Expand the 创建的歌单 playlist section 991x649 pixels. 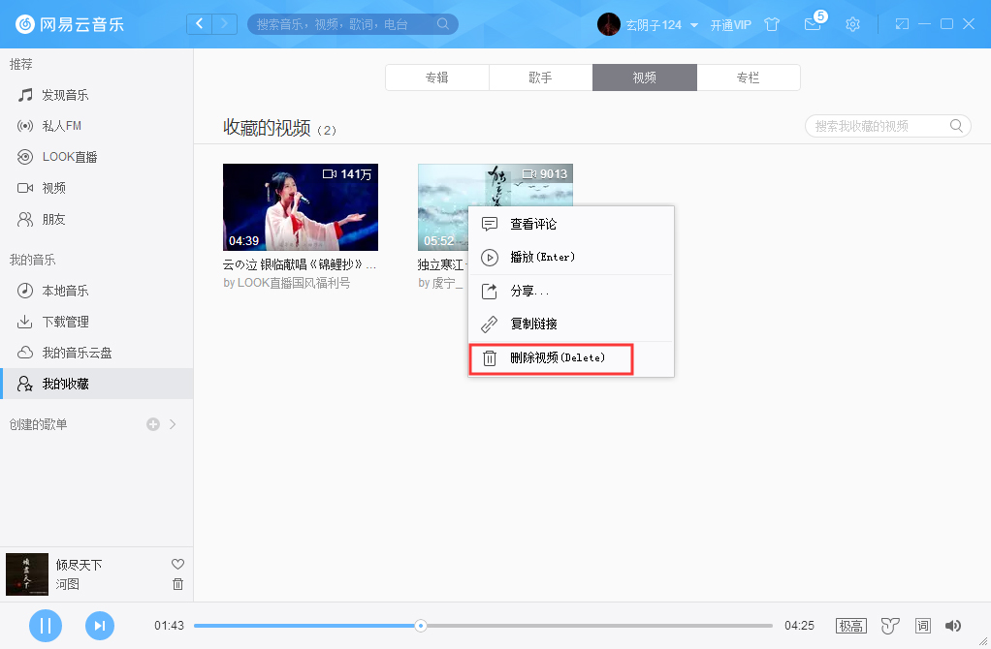(x=173, y=423)
